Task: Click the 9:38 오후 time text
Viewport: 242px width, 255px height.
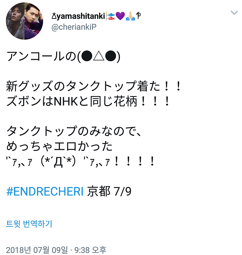Action: [90, 250]
